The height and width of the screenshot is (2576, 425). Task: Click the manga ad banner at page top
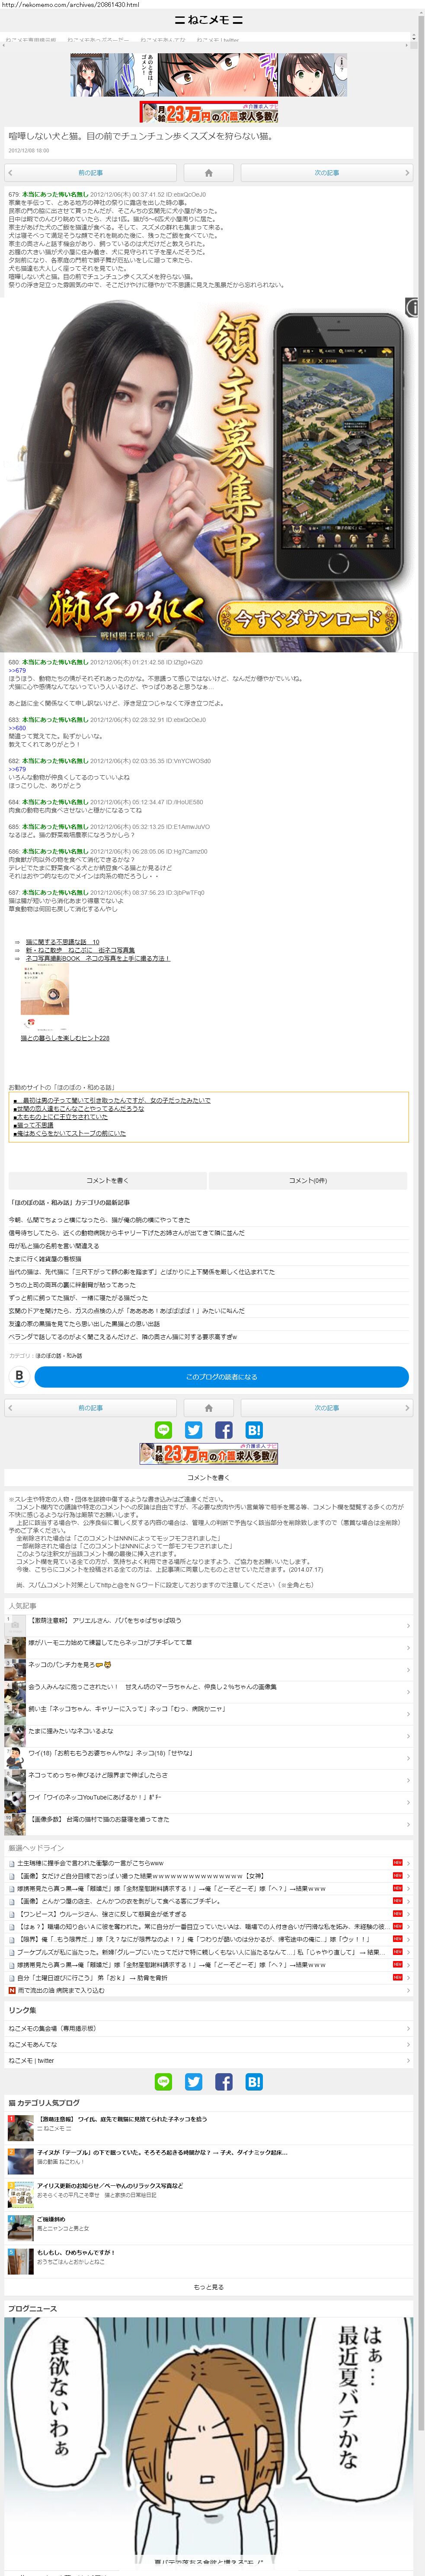tap(208, 74)
